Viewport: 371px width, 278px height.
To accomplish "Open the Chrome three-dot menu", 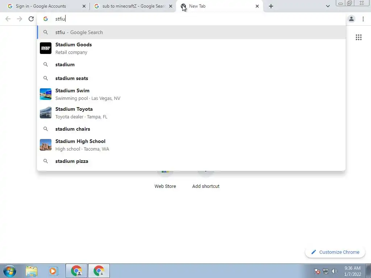I will tap(363, 19).
